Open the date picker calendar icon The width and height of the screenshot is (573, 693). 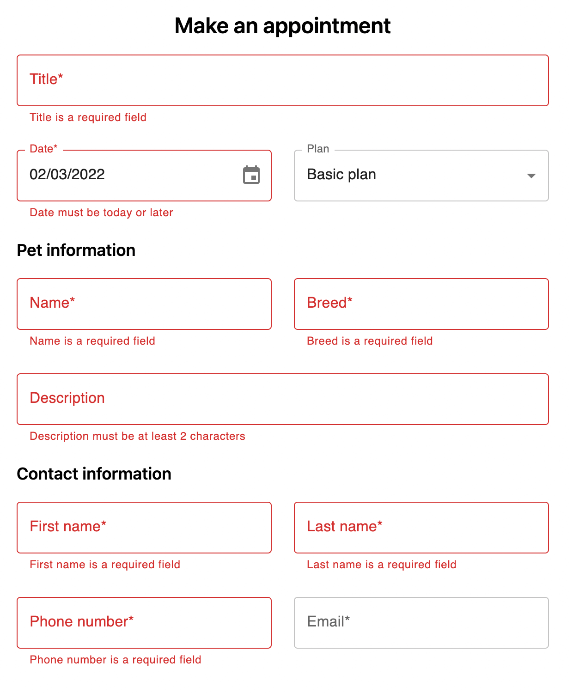tap(251, 176)
